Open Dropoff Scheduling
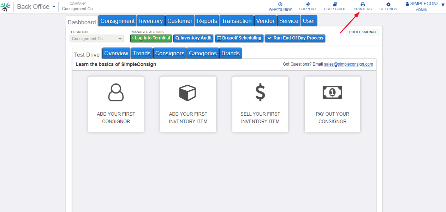Screen dimensions: 446x212 tap(239, 38)
